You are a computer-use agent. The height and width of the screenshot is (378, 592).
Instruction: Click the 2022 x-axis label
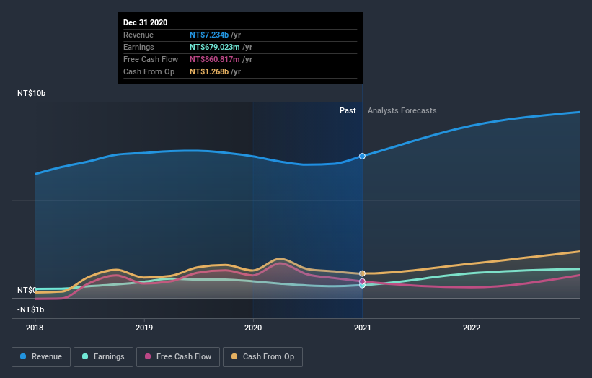click(x=472, y=328)
